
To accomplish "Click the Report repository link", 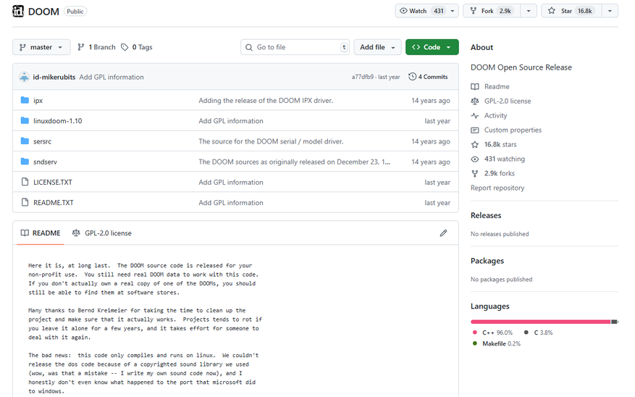I will click(497, 188).
